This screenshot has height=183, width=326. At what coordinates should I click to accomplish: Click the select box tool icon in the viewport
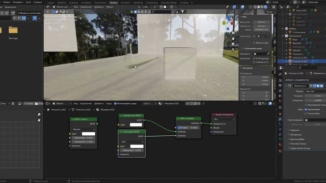53,12
